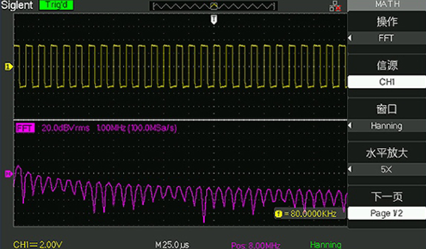Click the CH1 2.00V scale readout

click(x=38, y=244)
